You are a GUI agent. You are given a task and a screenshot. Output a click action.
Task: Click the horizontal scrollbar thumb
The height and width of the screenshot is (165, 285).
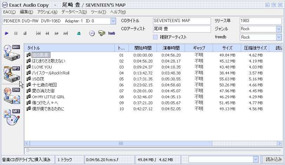tap(121, 143)
